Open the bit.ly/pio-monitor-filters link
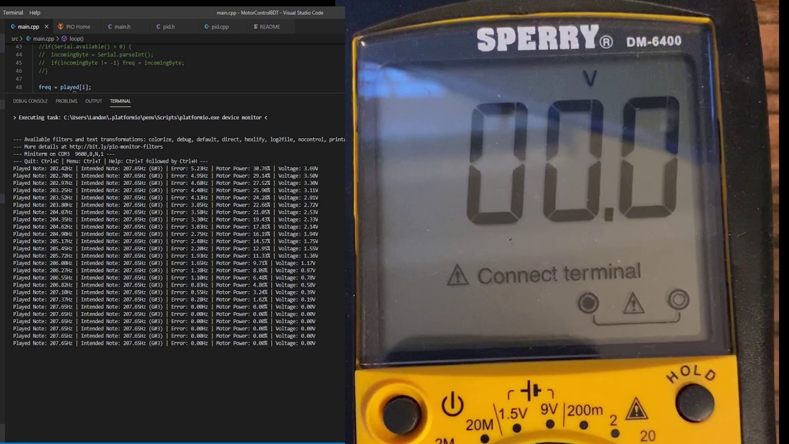Image resolution: width=789 pixels, height=444 pixels. tap(116, 147)
